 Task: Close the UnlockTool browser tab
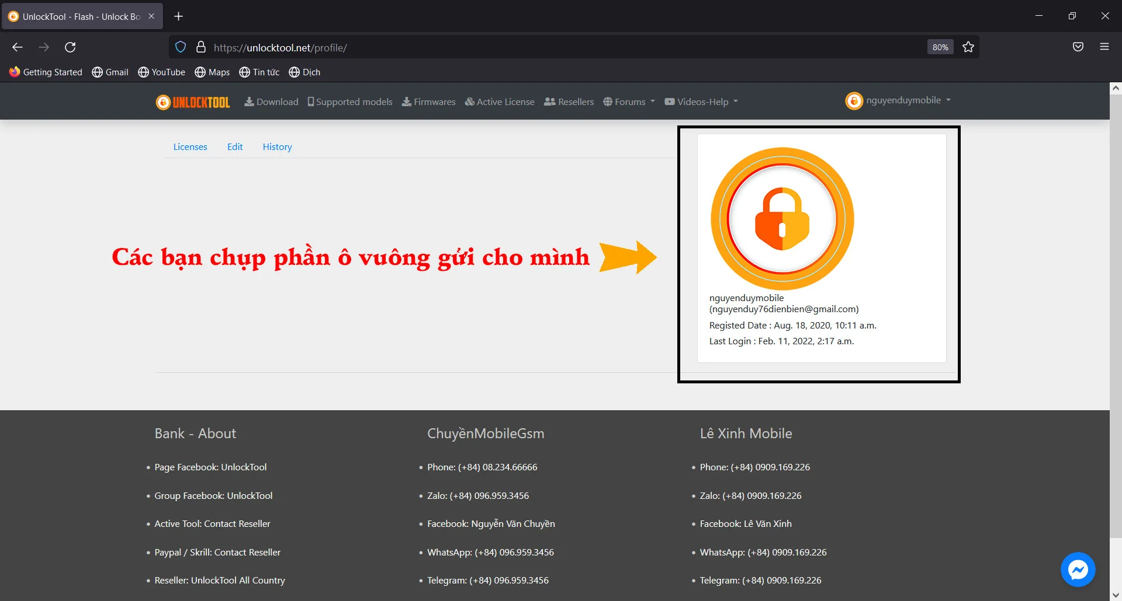coord(151,16)
